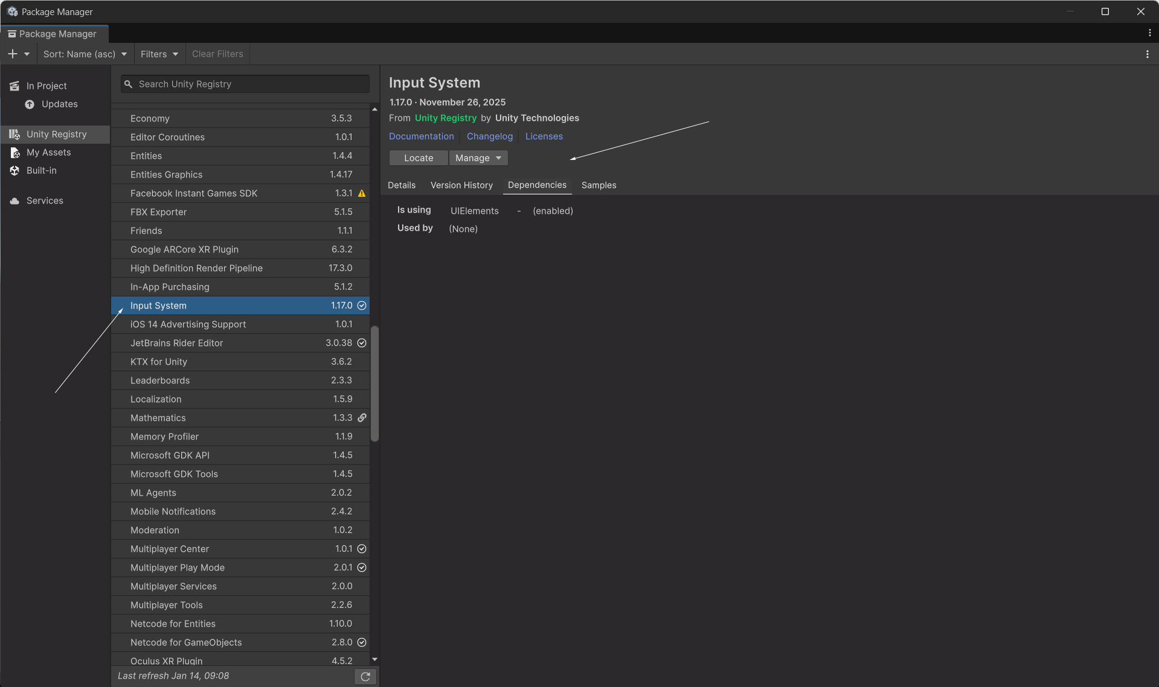Click the warning icon on Facebook Instant Games SDK

click(362, 193)
